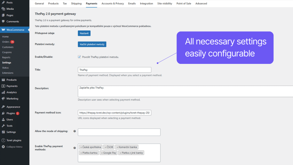The image size is (293, 165).
Task: Click help icon beside Enable ThePay payment methods
Action: 75,148
